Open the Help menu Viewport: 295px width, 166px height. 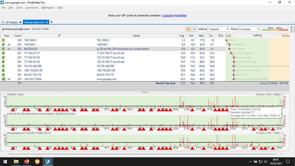pos(60,7)
